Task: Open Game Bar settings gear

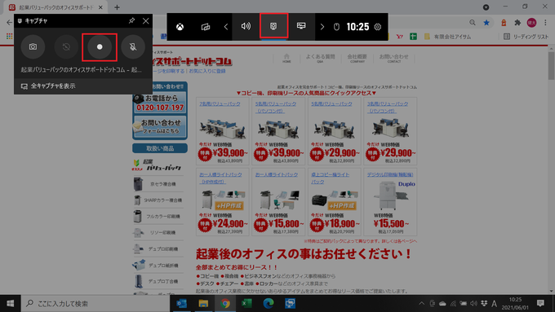Action: click(378, 27)
